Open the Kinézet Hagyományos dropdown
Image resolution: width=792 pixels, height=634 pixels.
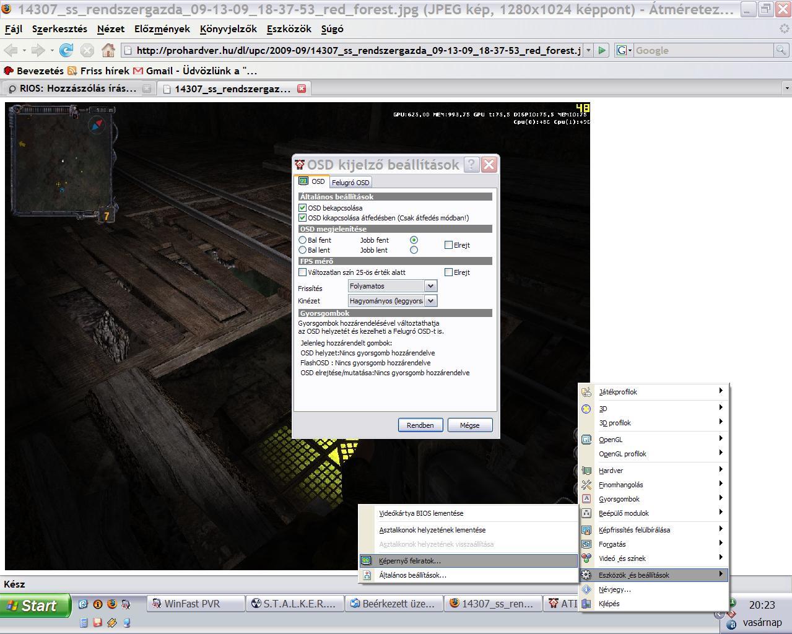tap(430, 301)
